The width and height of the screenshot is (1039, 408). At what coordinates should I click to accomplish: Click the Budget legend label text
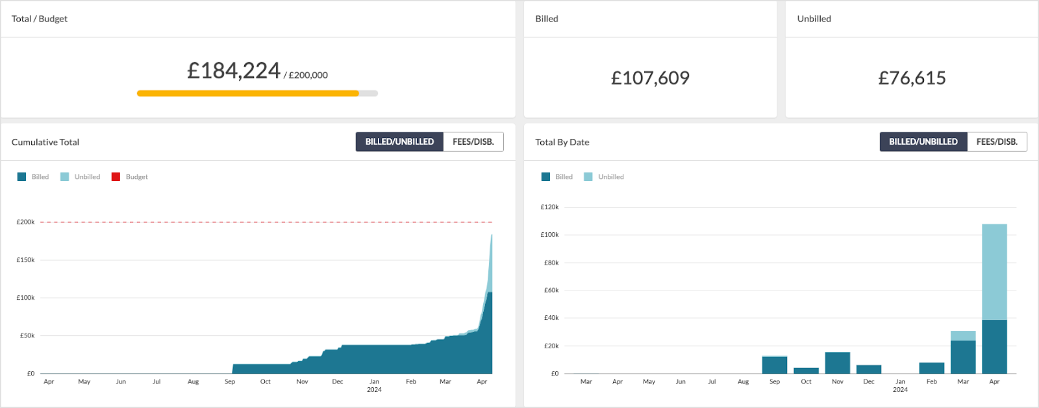pos(137,176)
